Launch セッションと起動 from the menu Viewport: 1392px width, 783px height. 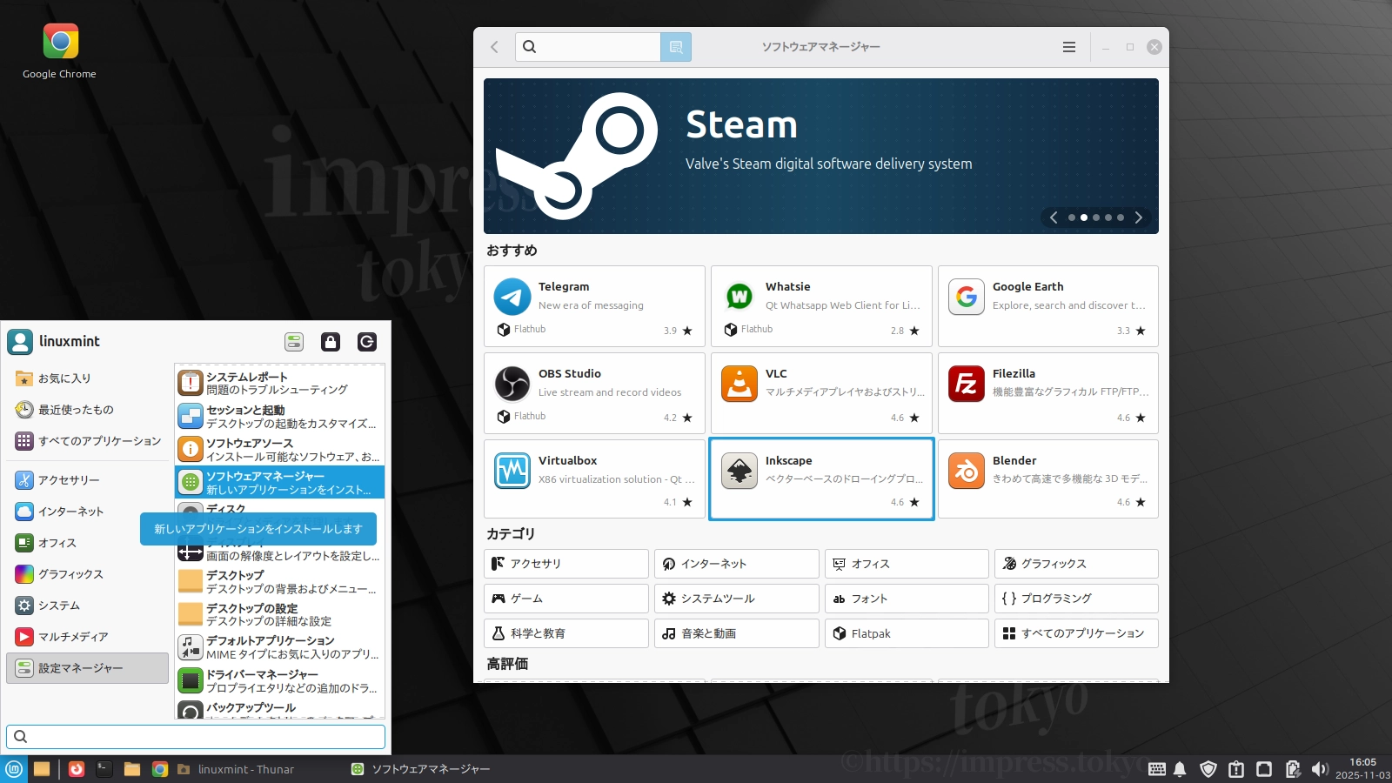pyautogui.click(x=279, y=417)
